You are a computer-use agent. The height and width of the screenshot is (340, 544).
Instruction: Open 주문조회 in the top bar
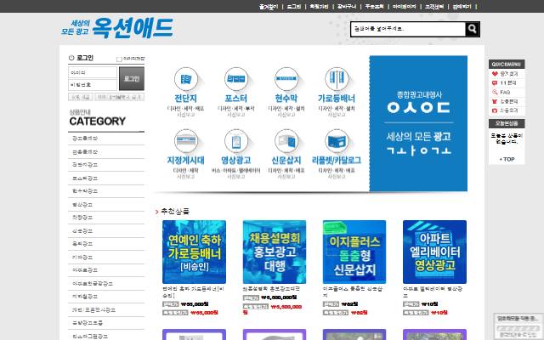374,7
